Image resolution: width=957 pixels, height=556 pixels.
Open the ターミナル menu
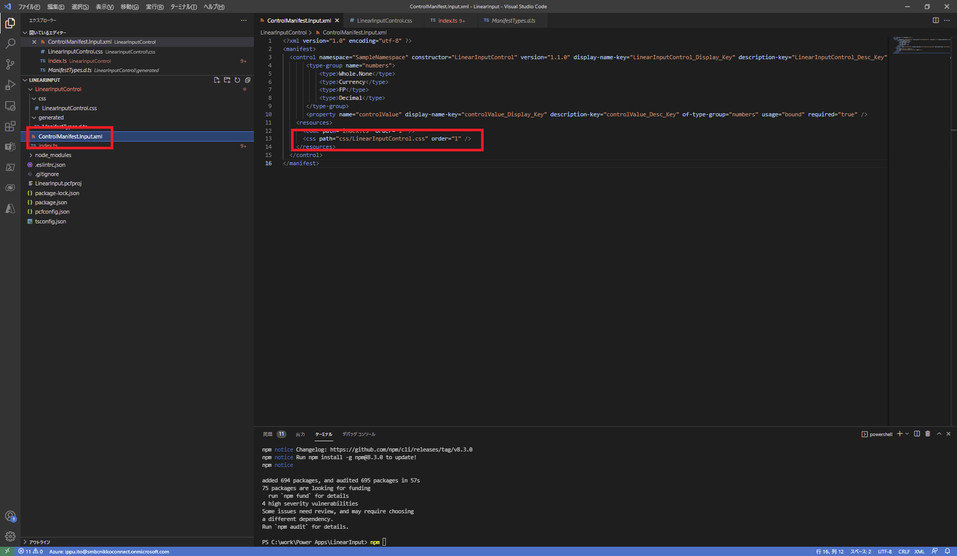(x=183, y=7)
